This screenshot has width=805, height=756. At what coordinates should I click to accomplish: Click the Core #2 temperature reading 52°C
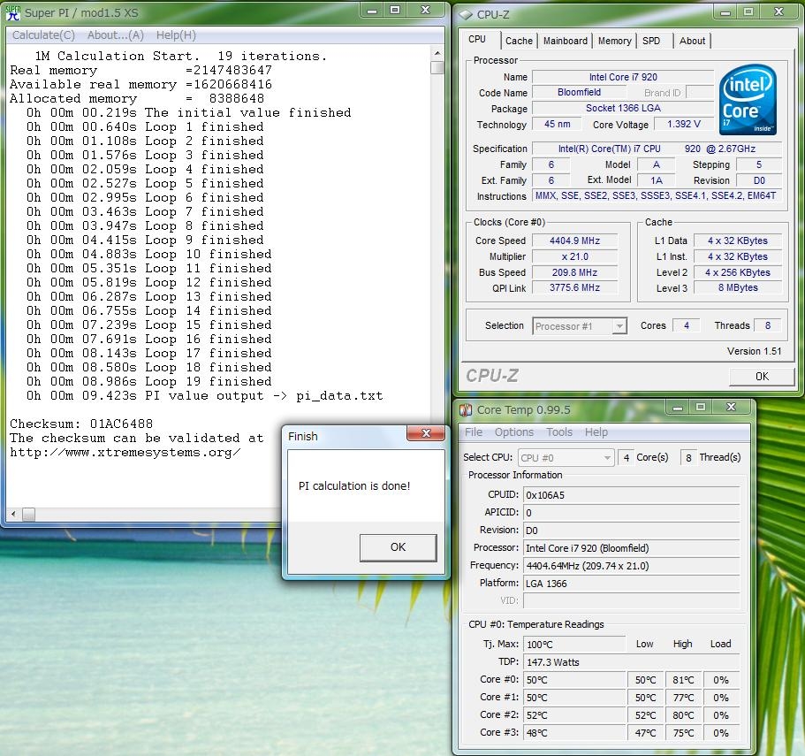[574, 715]
